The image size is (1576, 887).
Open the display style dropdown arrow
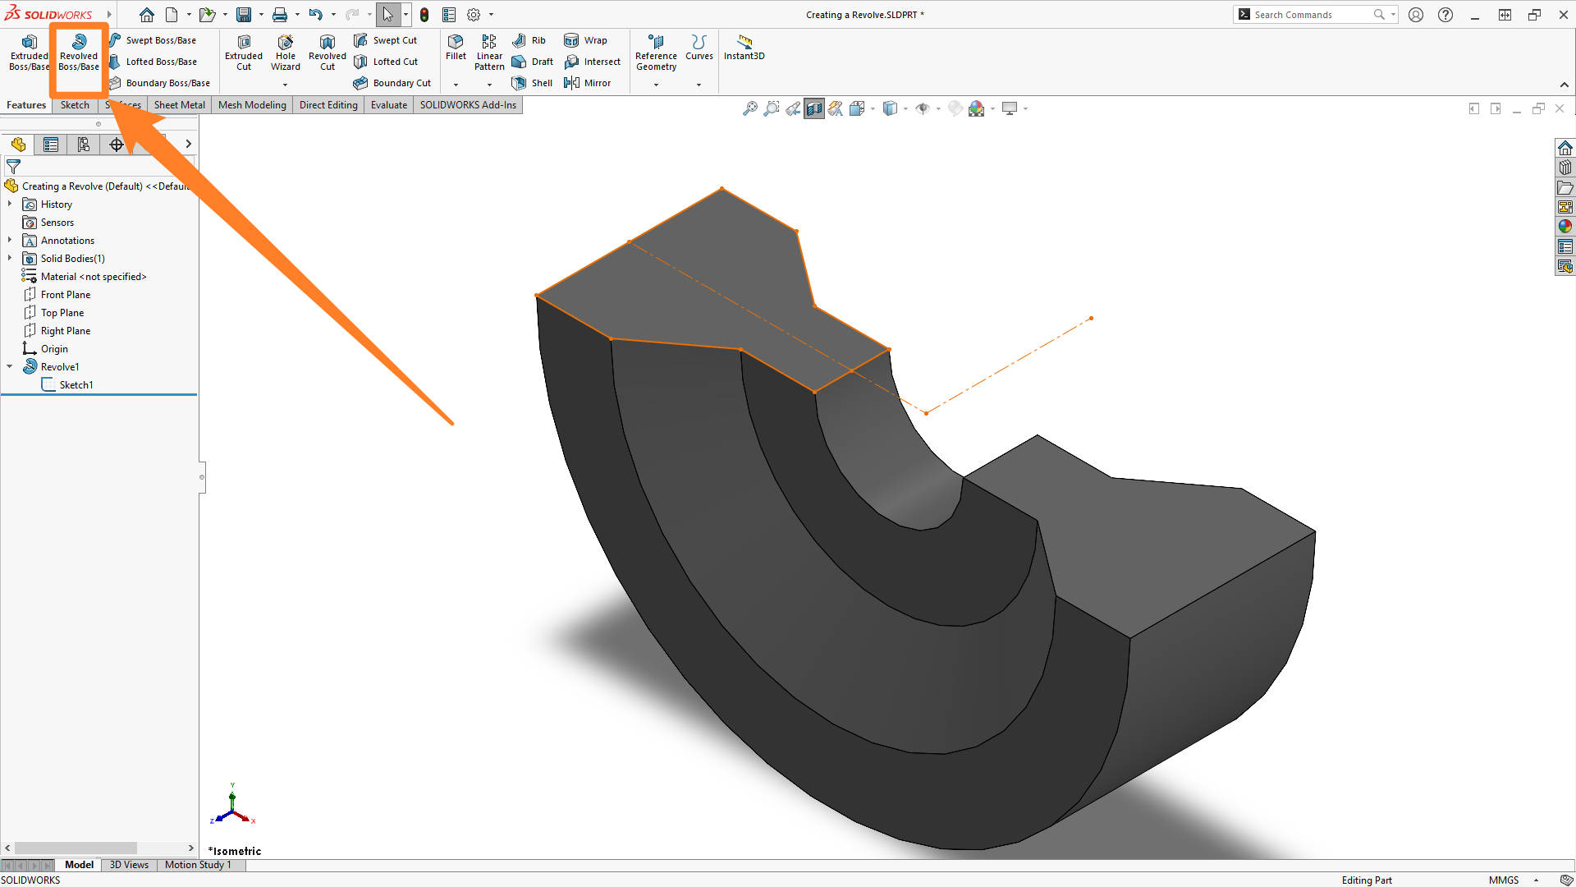pyautogui.click(x=905, y=108)
